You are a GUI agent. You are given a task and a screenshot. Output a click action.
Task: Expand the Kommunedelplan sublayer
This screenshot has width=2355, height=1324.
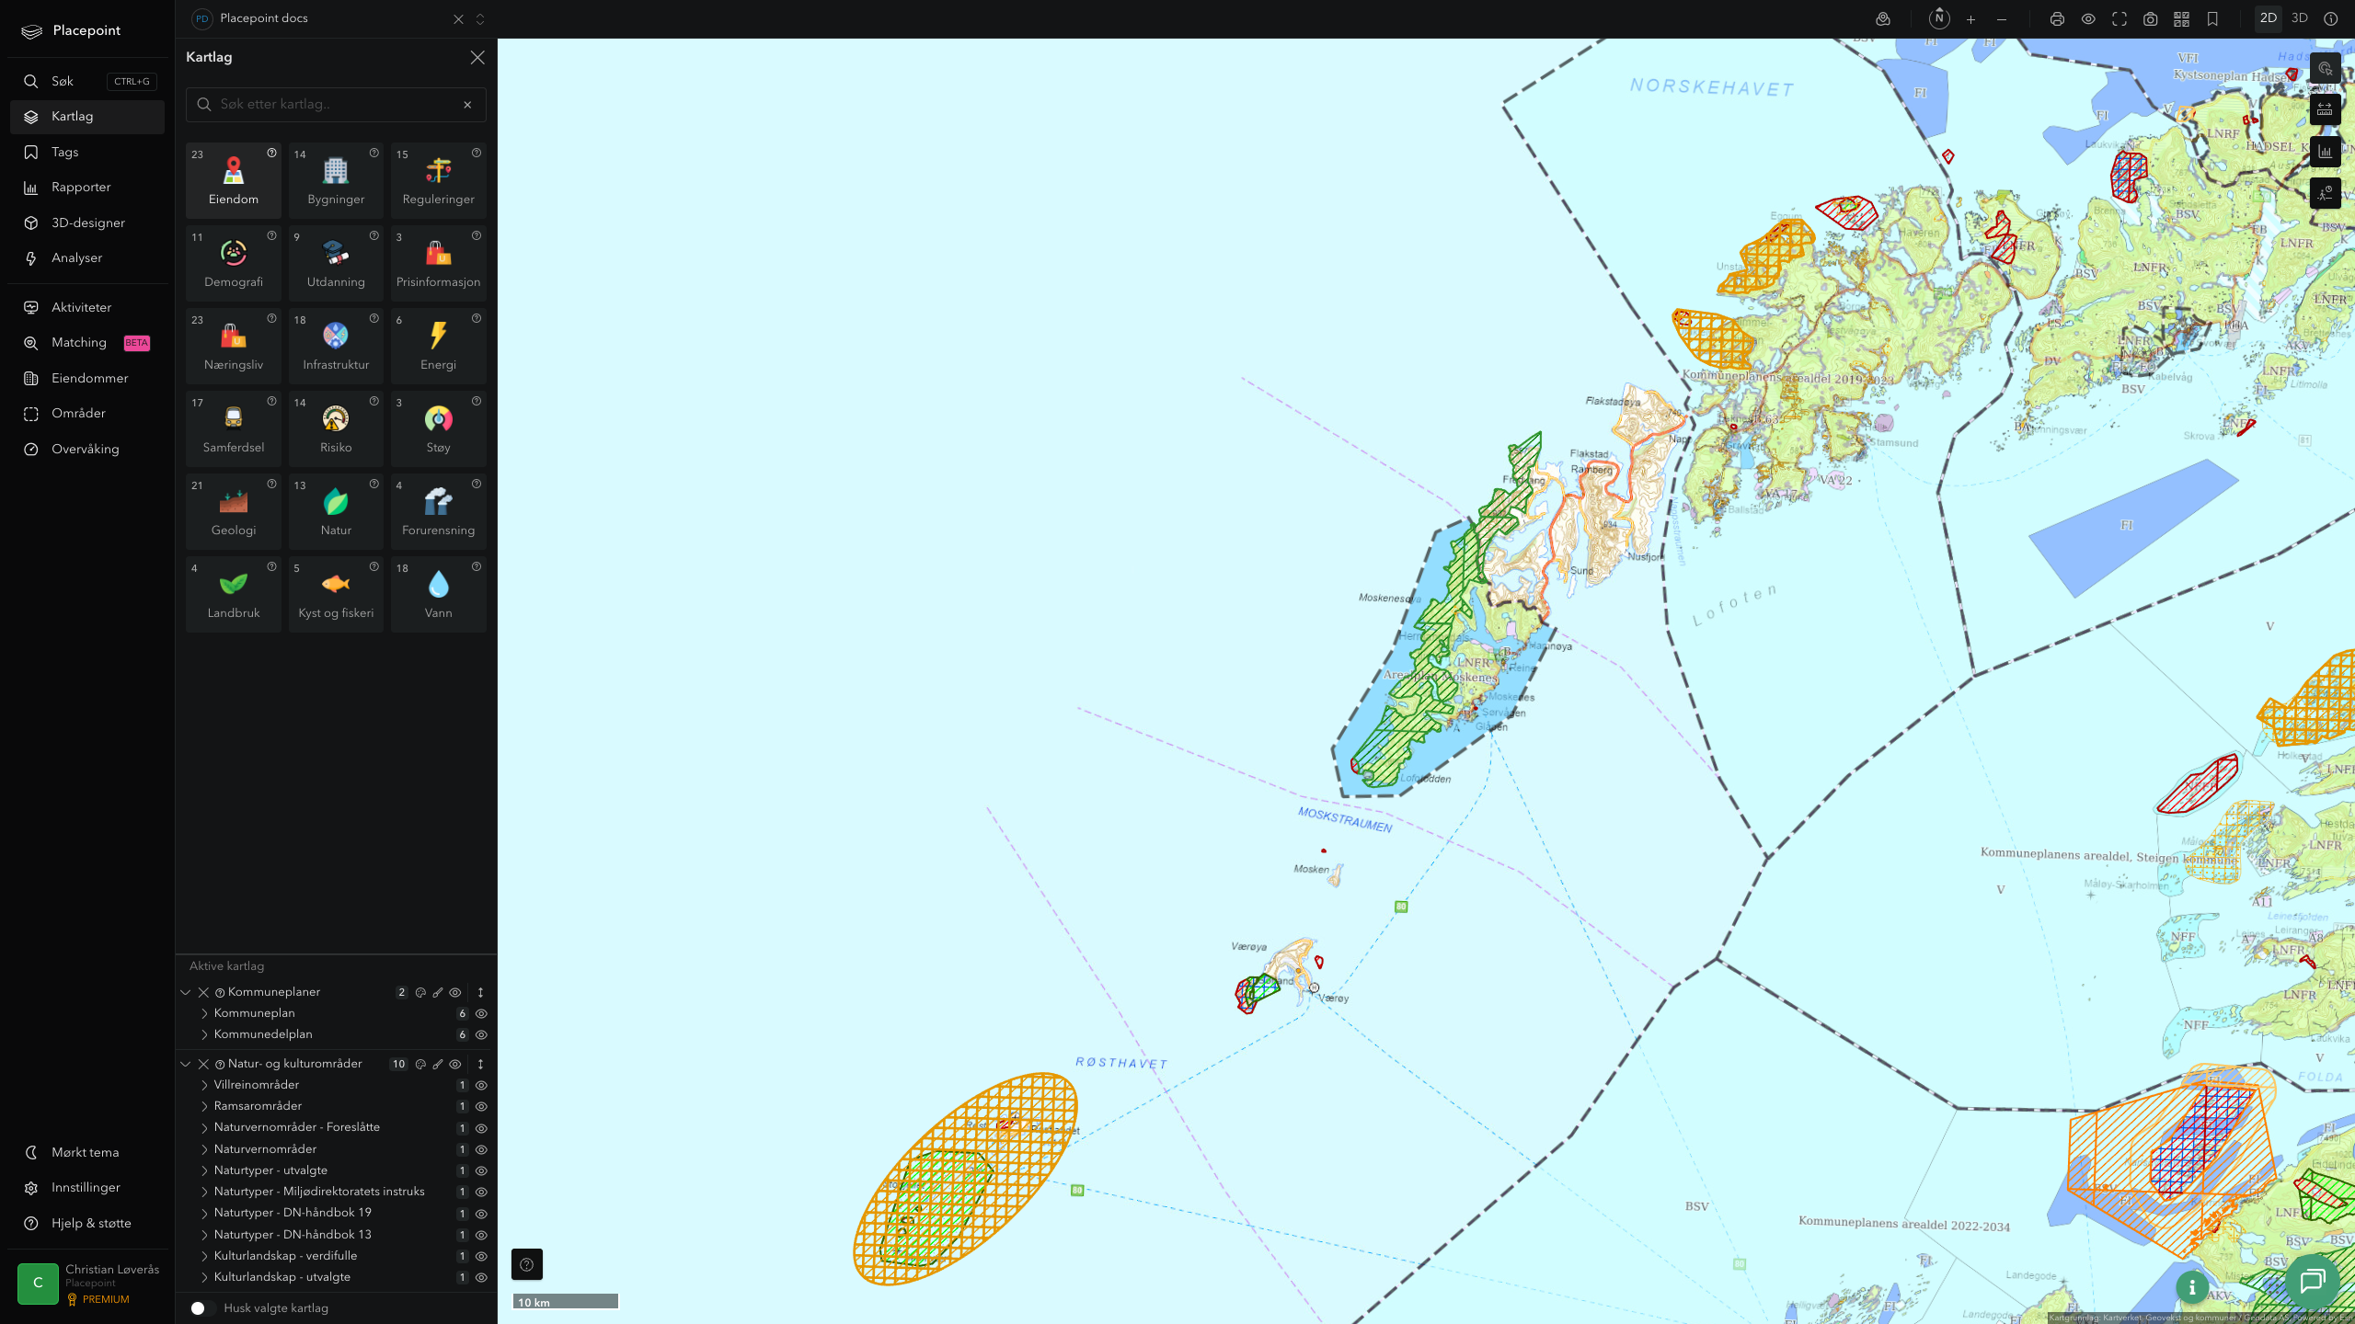204,1034
